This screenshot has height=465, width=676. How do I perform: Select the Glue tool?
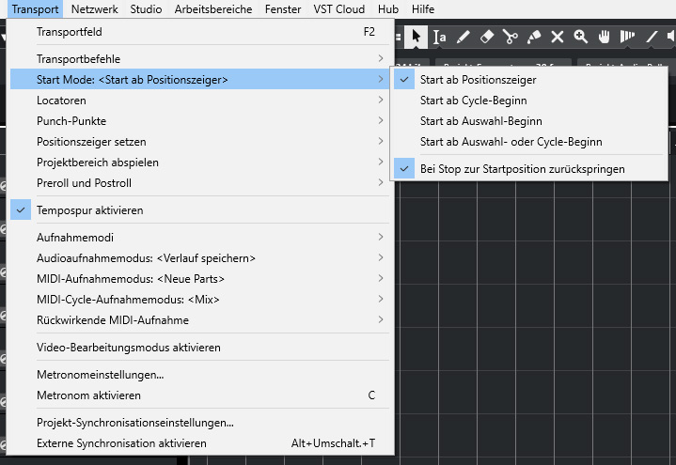[533, 37]
